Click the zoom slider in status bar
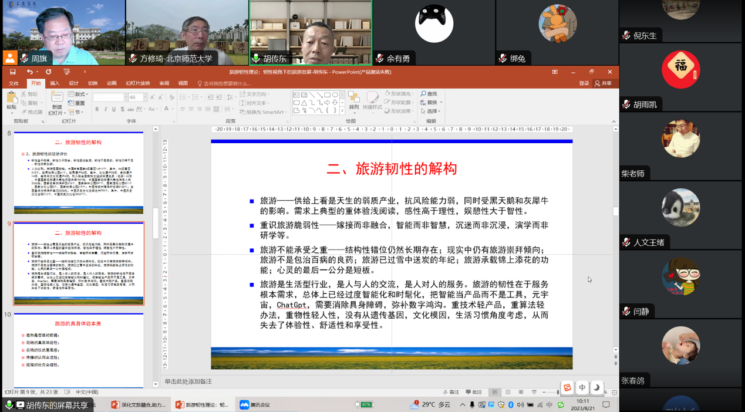 tap(558, 392)
